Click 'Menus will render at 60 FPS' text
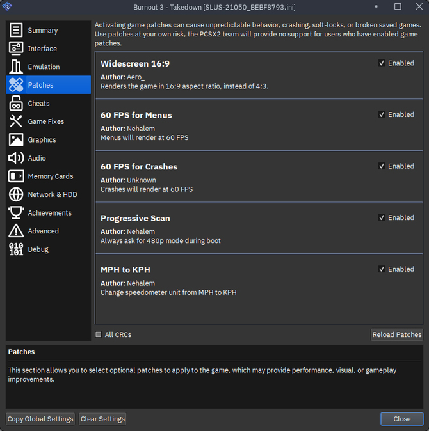Image resolution: width=429 pixels, height=431 pixels. (145, 137)
